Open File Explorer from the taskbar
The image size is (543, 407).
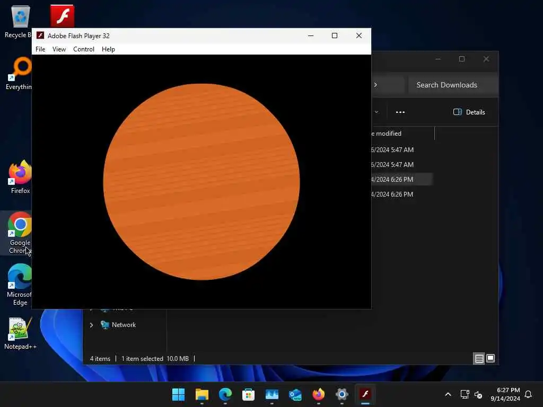pyautogui.click(x=202, y=394)
